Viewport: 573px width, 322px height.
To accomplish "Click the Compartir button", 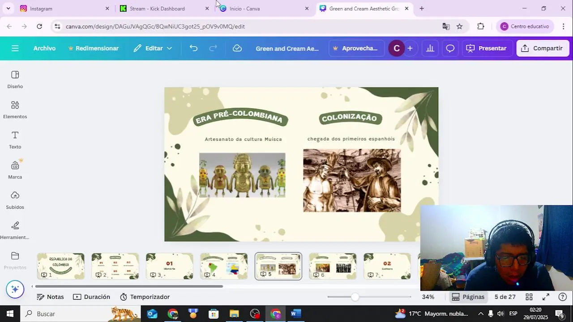I will click(542, 48).
